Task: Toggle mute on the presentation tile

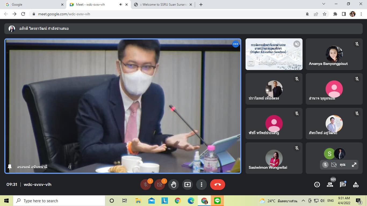Action: pos(297,44)
